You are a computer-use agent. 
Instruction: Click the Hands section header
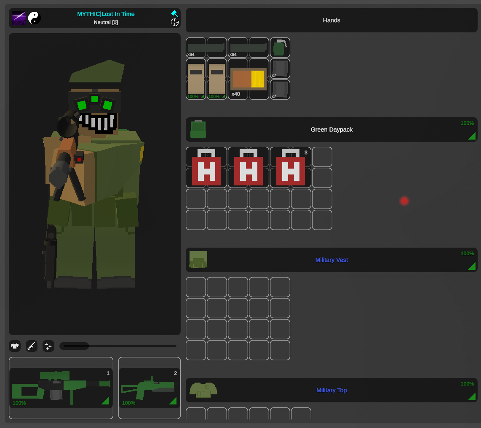[x=331, y=20]
